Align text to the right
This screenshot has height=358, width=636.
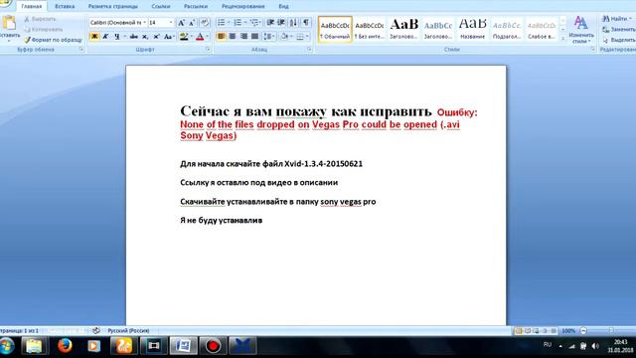click(243, 37)
